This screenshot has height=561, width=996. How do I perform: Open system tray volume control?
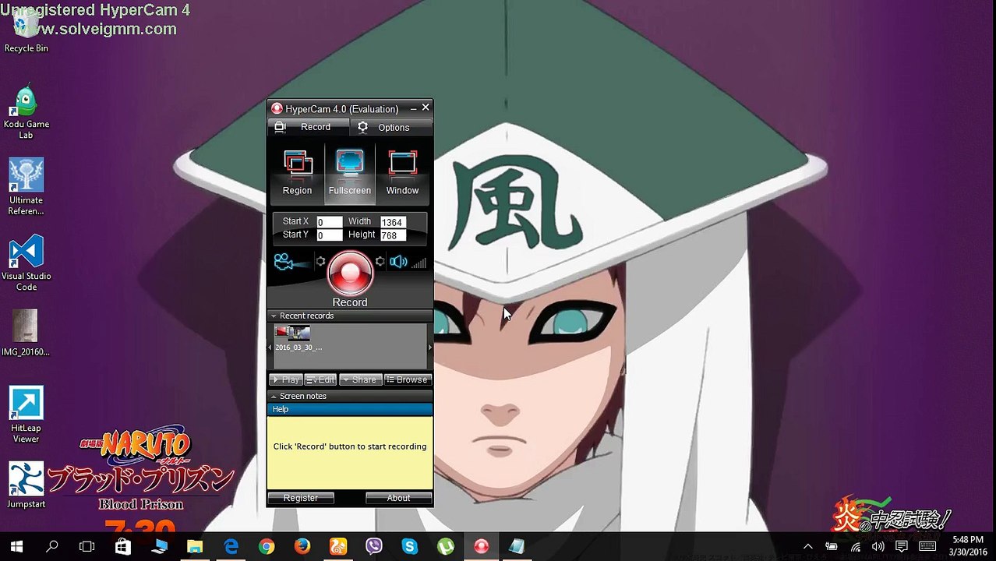878,547
